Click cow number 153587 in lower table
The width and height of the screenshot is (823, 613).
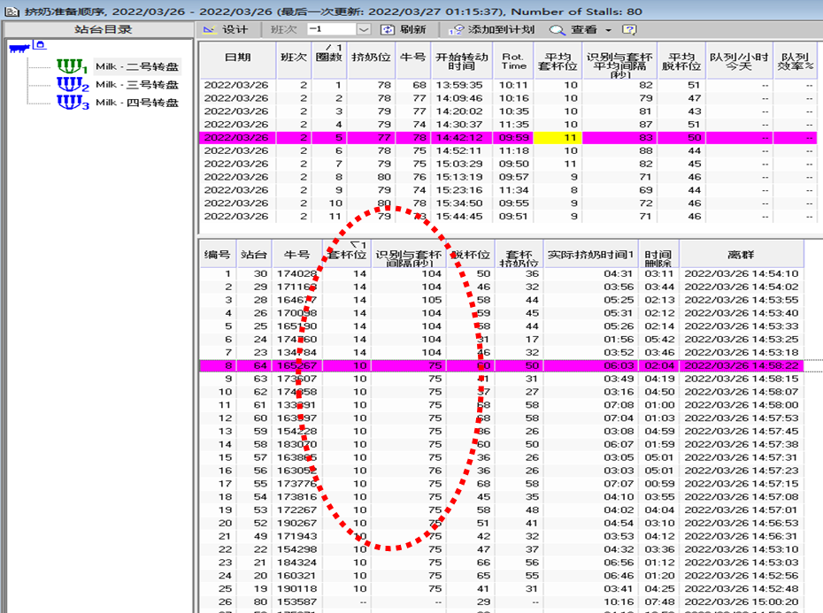(297, 602)
